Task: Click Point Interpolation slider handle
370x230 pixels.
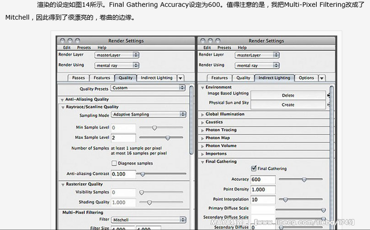Action: pos(285,200)
